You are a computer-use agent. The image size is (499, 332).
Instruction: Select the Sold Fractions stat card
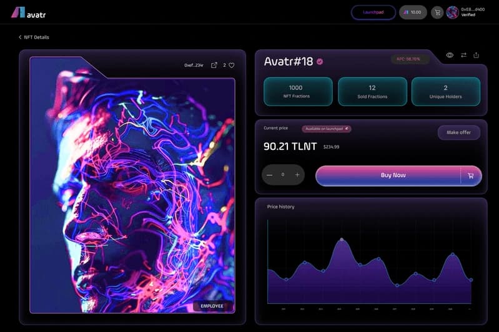click(x=372, y=91)
